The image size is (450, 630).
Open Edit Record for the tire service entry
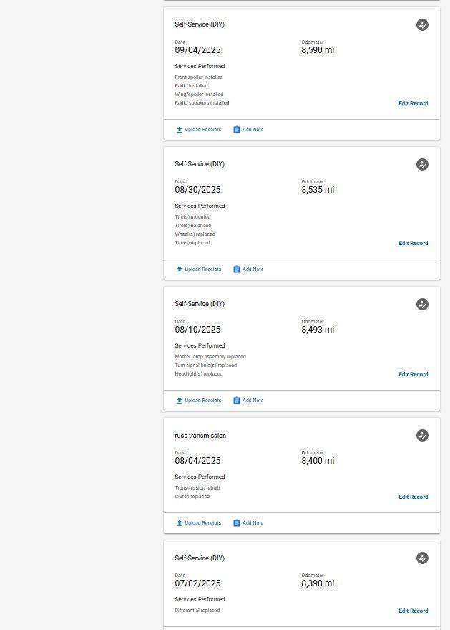(x=413, y=244)
